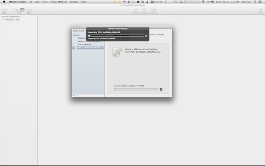This screenshot has width=265, height=166.
Task: Click the Show in Finder button
Action: (x=158, y=34)
